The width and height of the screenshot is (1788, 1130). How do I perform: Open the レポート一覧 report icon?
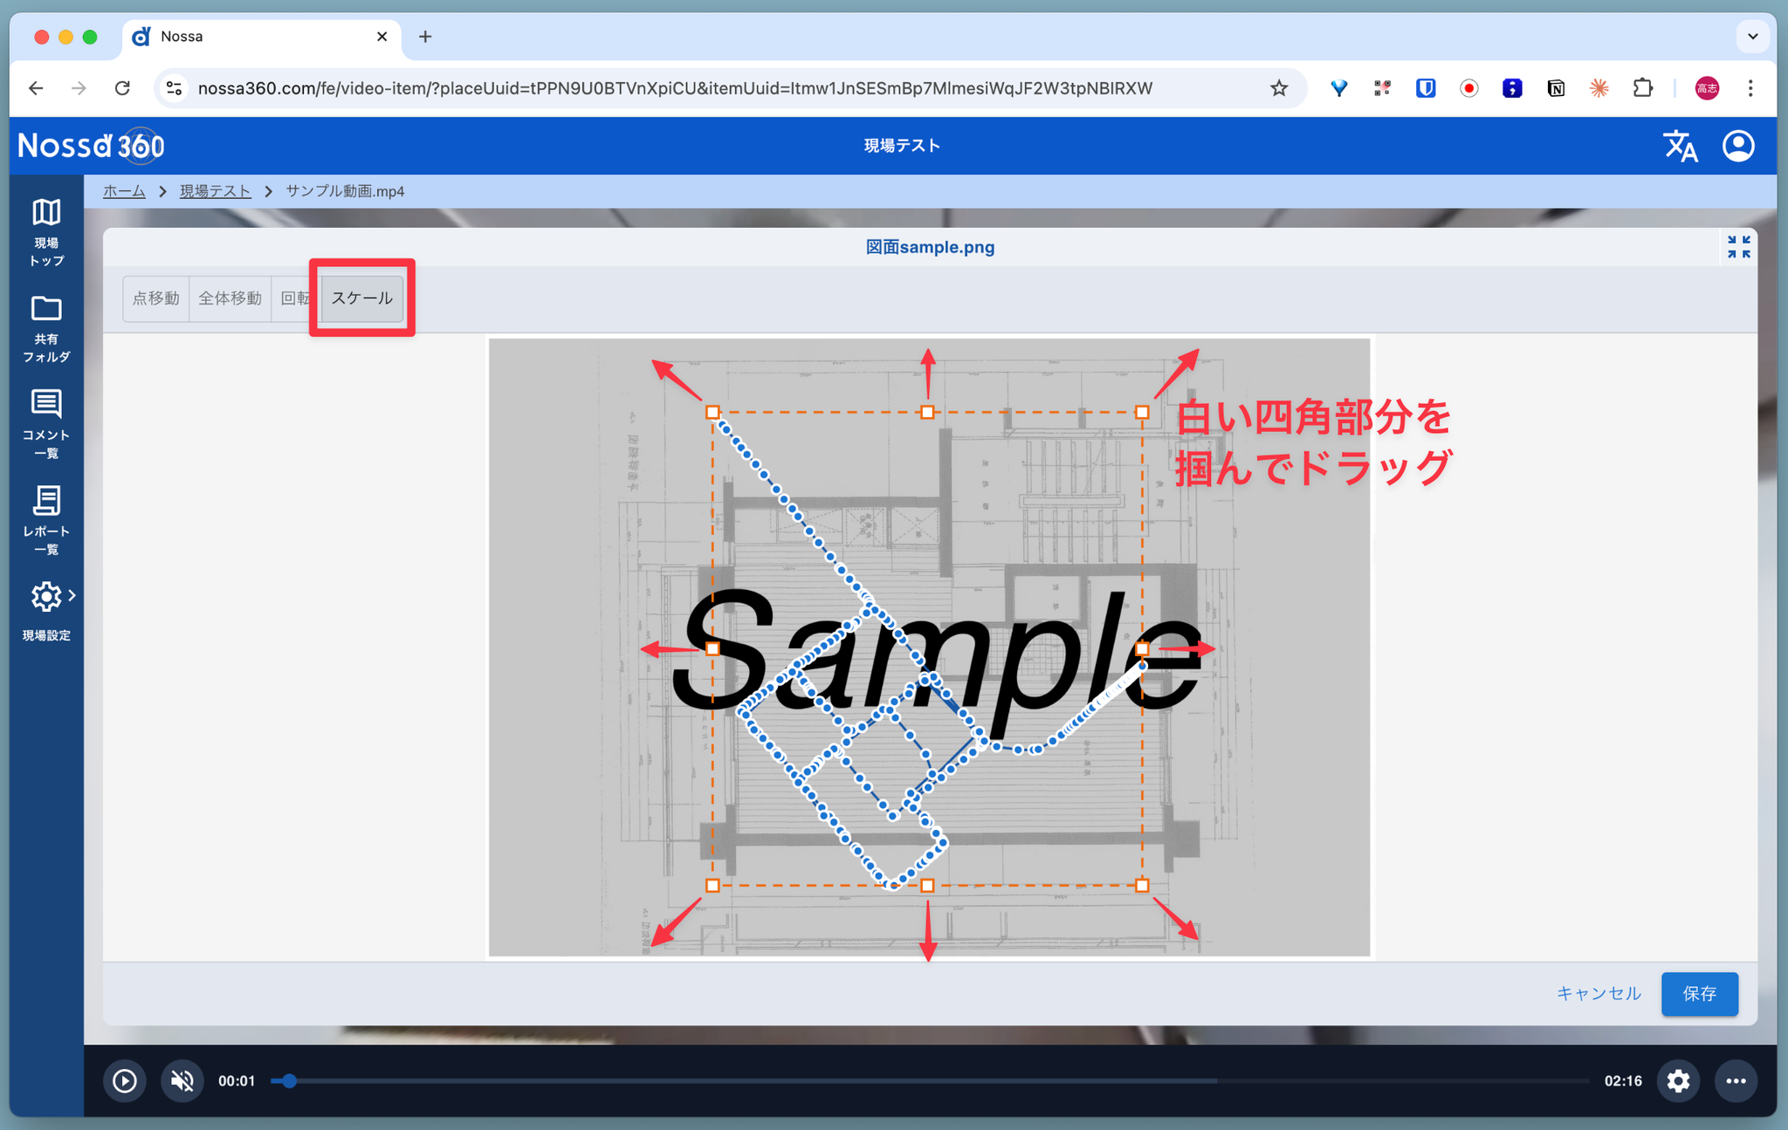pyautogui.click(x=46, y=501)
